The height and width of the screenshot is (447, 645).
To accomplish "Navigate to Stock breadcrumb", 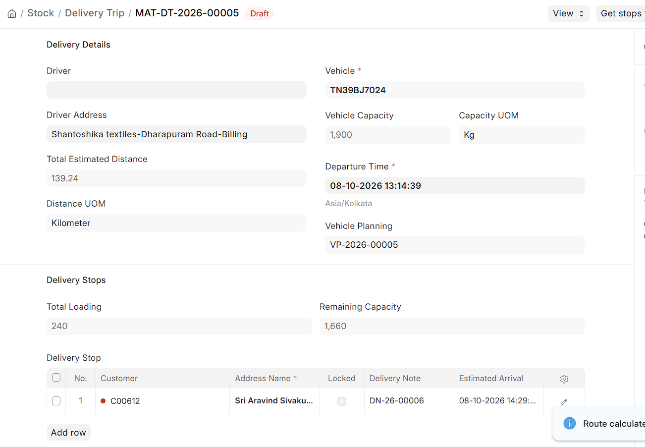I will click(41, 13).
